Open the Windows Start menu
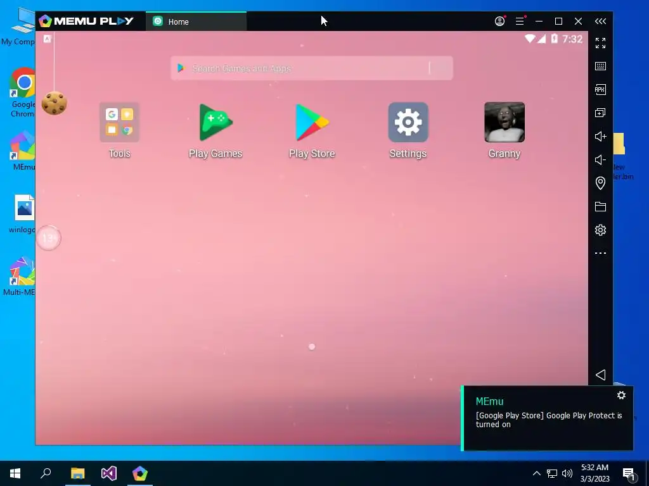 (15, 473)
